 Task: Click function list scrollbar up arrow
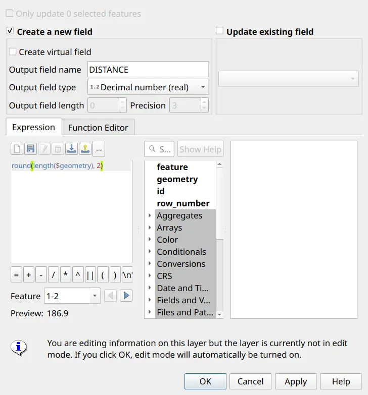pyautogui.click(x=219, y=164)
